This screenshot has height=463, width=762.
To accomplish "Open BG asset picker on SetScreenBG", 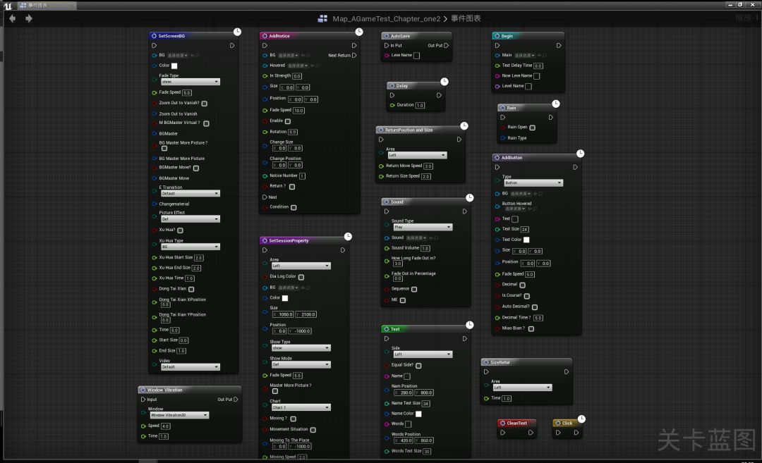I will pos(178,56).
